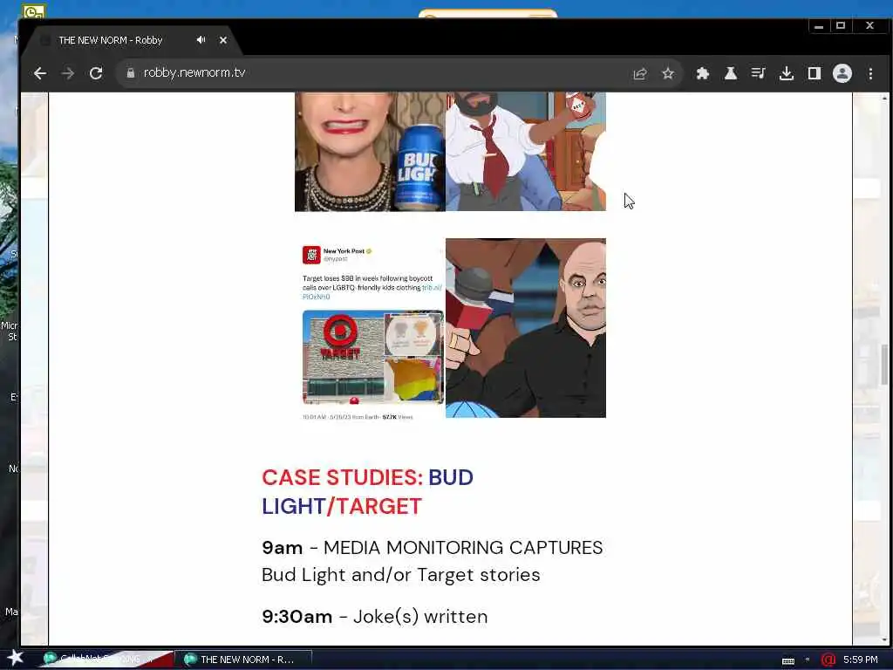The image size is (893, 670).
Task: Click the 5:59 PM taskbar clock
Action: coord(861,660)
